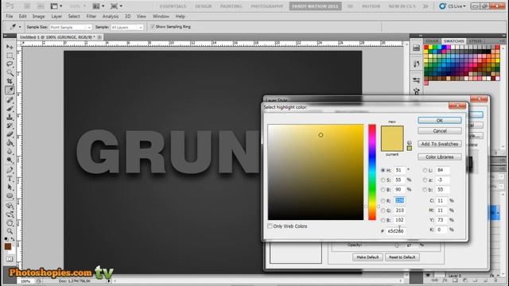Click Add To Swatches button
The width and height of the screenshot is (509, 286).
pyautogui.click(x=440, y=144)
